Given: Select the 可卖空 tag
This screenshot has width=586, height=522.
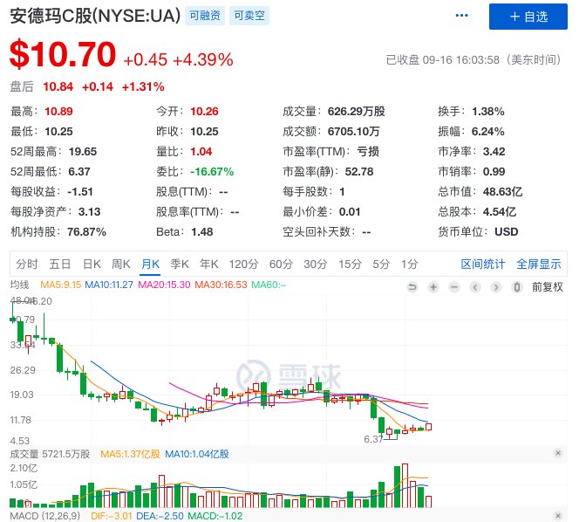Looking at the screenshot, I should [x=249, y=16].
